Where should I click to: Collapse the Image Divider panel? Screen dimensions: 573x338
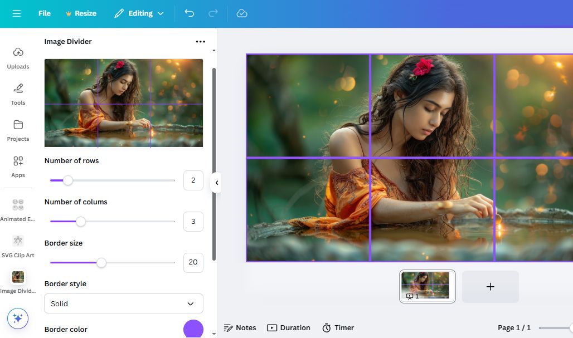tap(216, 182)
